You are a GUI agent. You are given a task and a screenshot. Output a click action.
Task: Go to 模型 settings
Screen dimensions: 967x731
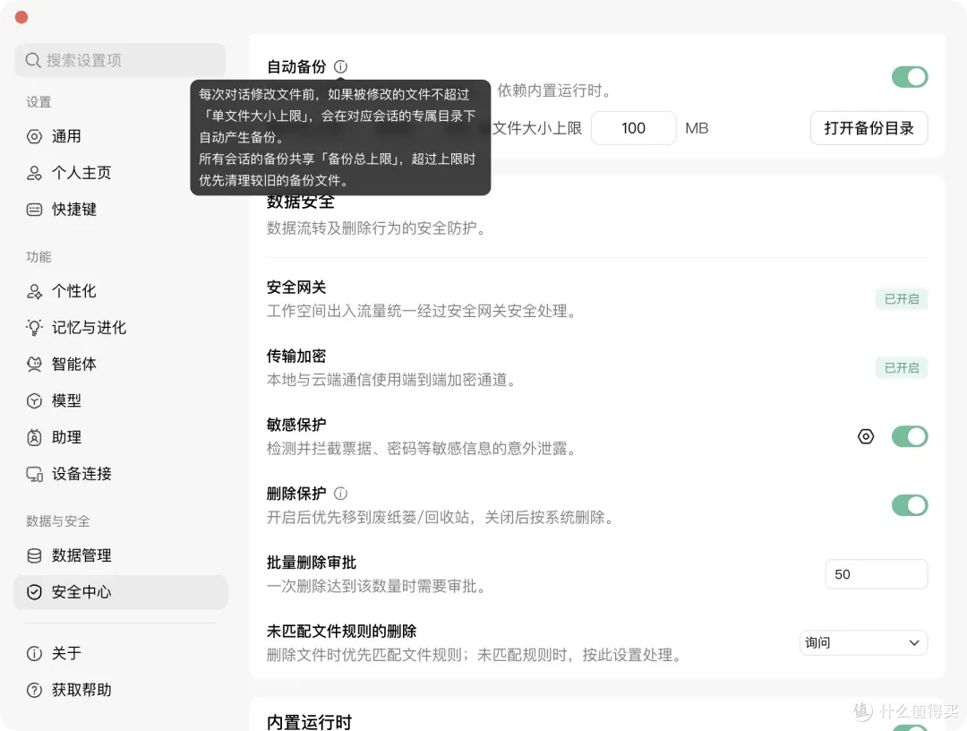click(x=121, y=401)
